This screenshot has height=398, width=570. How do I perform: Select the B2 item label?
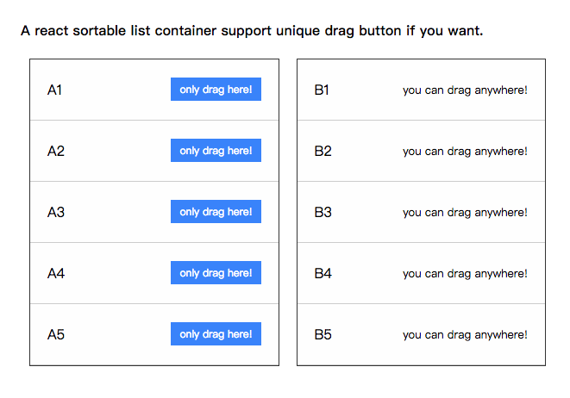click(323, 151)
